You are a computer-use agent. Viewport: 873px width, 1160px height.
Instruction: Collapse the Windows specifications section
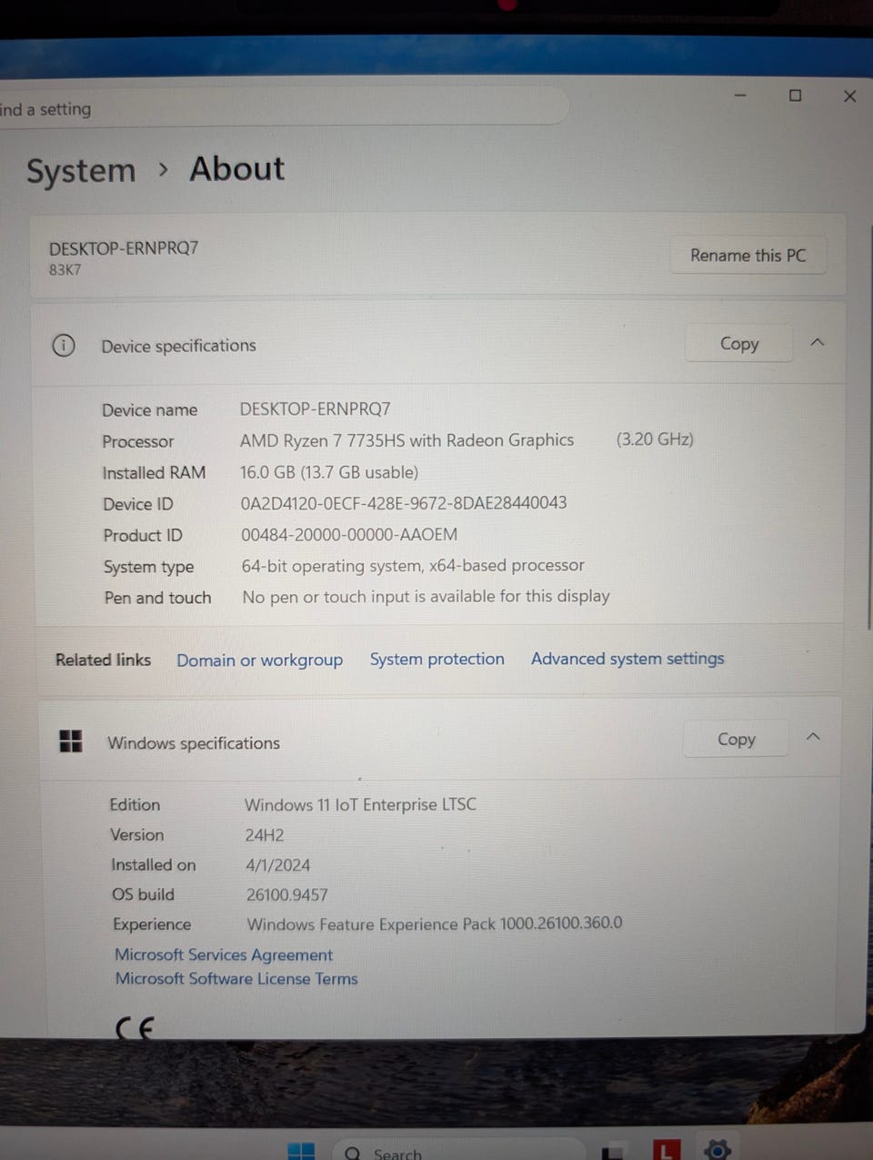[813, 737]
